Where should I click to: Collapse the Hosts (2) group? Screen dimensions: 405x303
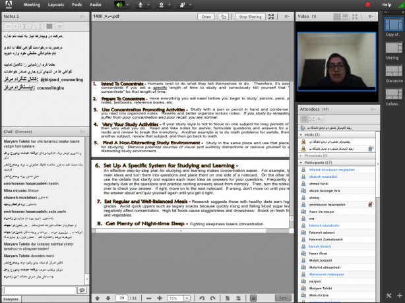(301, 134)
